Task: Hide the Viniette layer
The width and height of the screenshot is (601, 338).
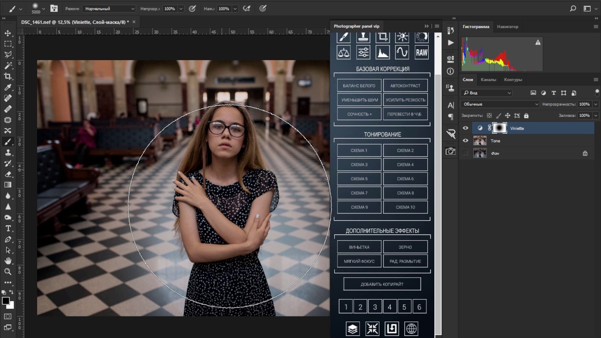Action: point(465,128)
